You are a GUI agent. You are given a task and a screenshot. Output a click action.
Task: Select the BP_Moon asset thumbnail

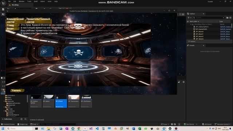click(x=48, y=101)
